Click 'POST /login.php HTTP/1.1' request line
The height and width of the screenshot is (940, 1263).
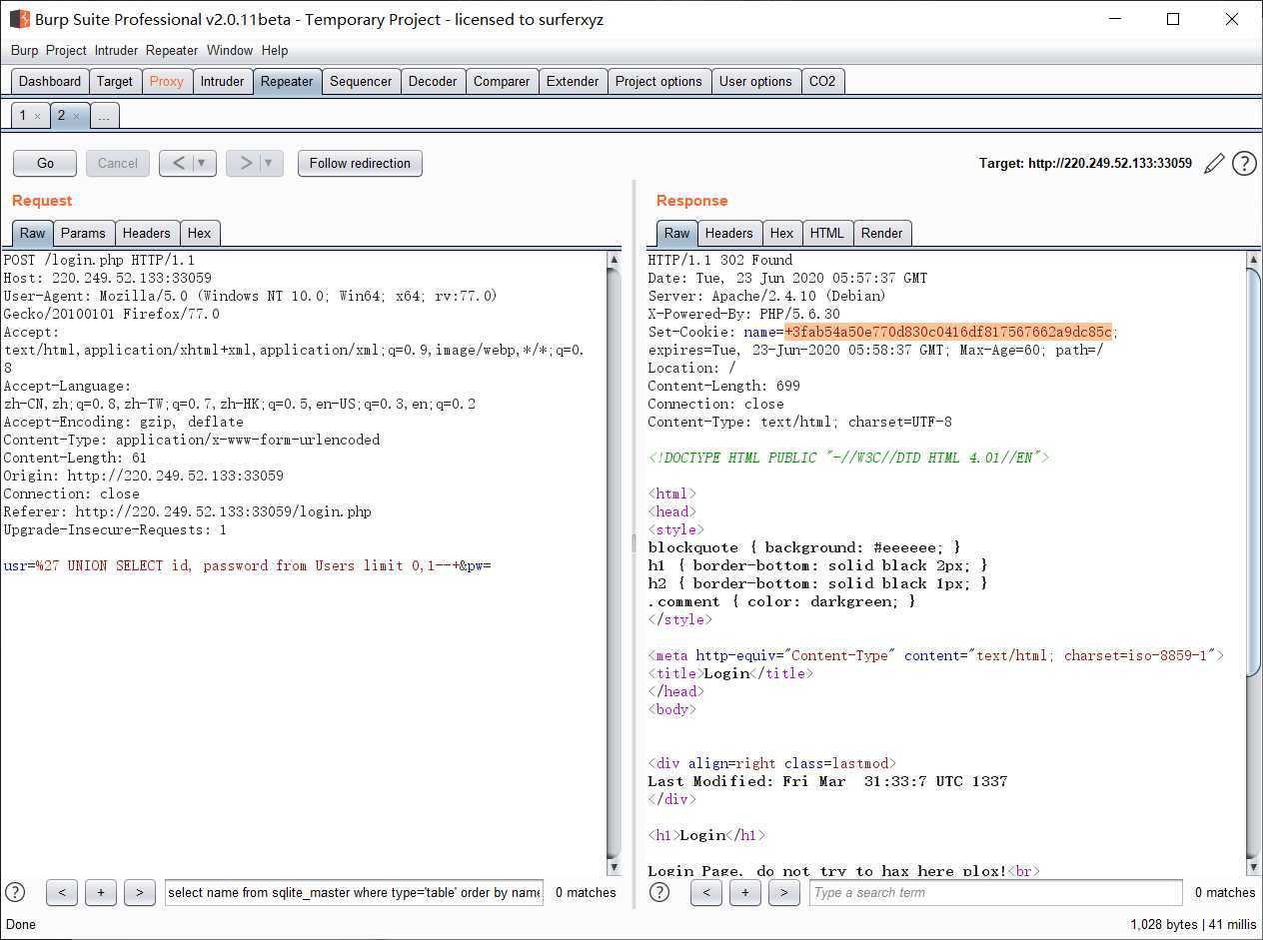coord(99,260)
